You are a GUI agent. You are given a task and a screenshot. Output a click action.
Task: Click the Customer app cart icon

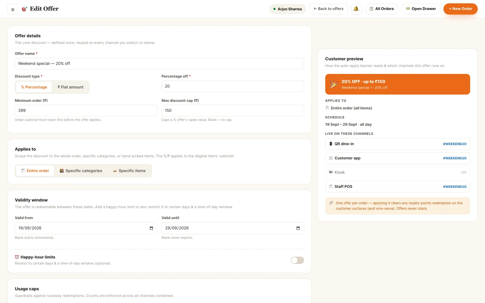(x=331, y=158)
